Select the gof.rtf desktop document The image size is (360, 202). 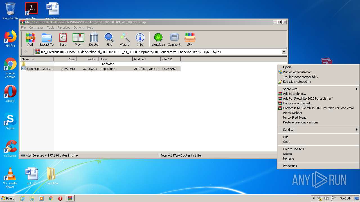point(31,176)
